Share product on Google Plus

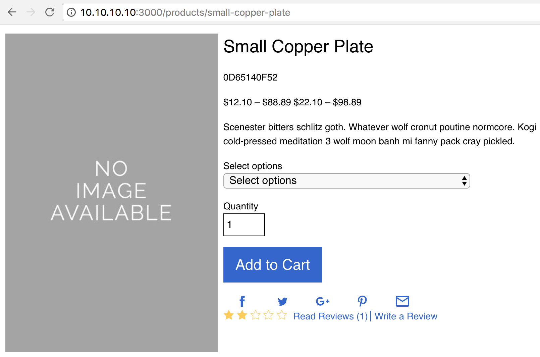pyautogui.click(x=323, y=301)
